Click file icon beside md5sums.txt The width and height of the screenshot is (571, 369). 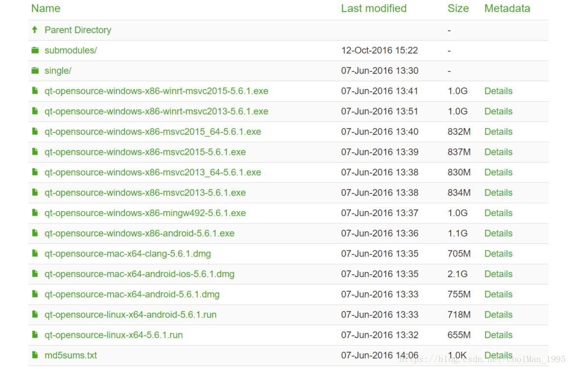pos(35,355)
